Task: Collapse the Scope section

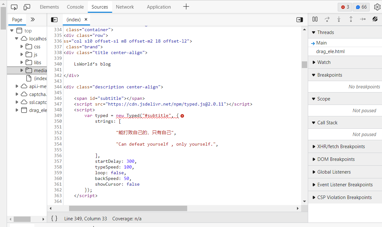Action: tap(345, 99)
